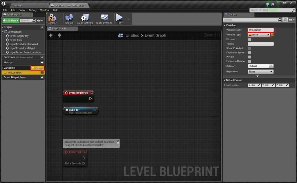
Task: Add a new graph with plus icon
Action: [x=42, y=27]
